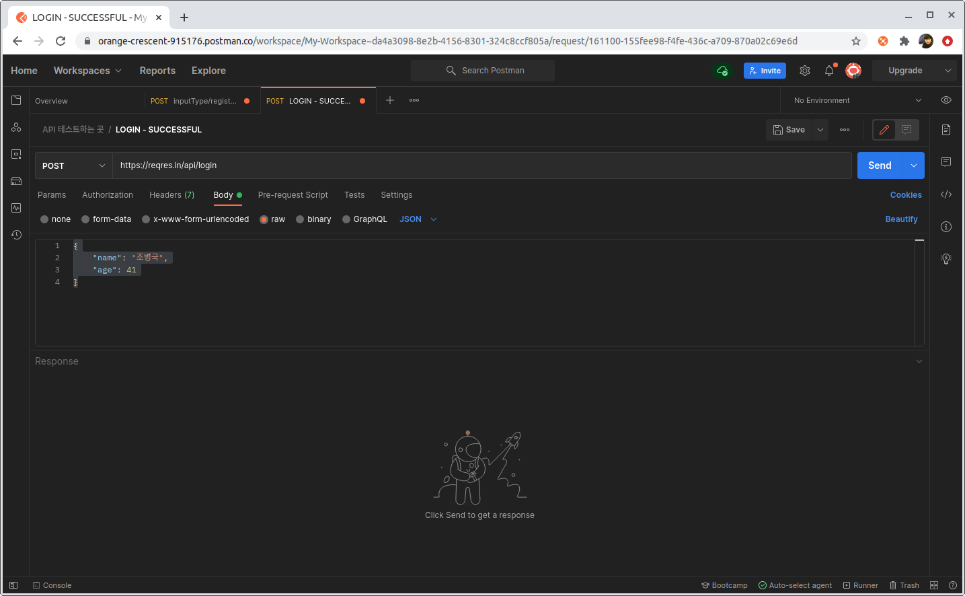Open the Code snippet icon
The image size is (965, 596).
946,194
